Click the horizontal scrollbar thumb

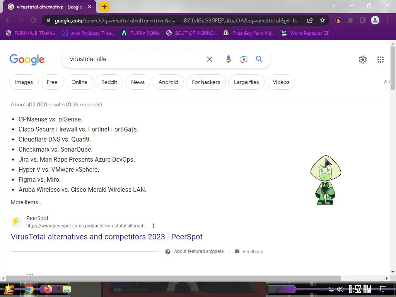[x=173, y=278]
